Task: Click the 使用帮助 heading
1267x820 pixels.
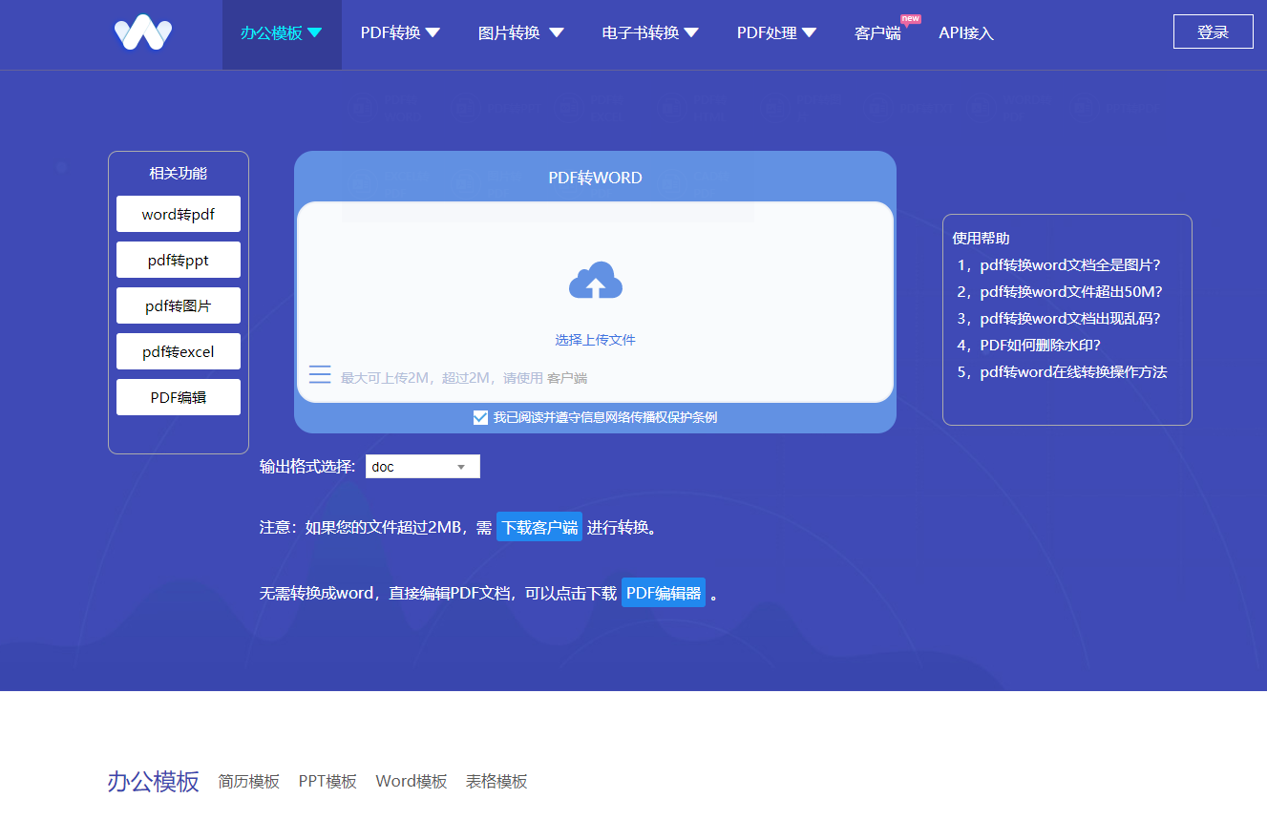Action: pos(981,239)
